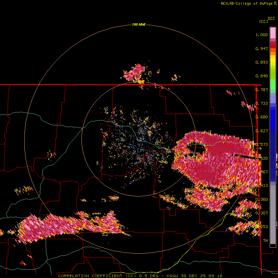Click the CORRELATION COEFFICIENT caption text
This screenshot has width=278, height=278.
(91, 276)
